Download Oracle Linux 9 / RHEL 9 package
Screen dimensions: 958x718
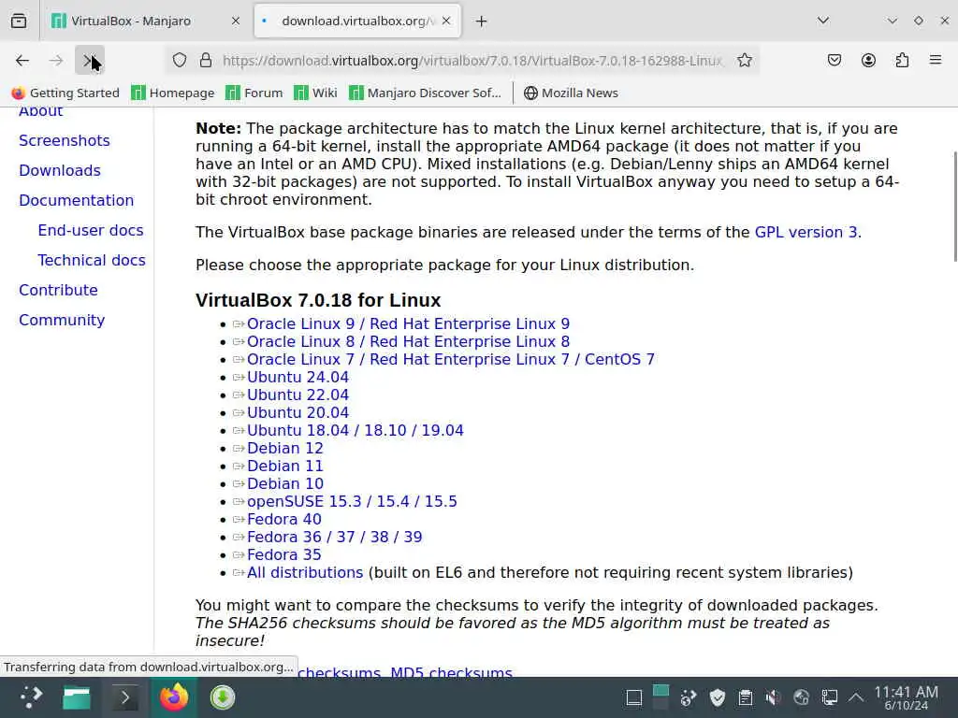coord(408,323)
